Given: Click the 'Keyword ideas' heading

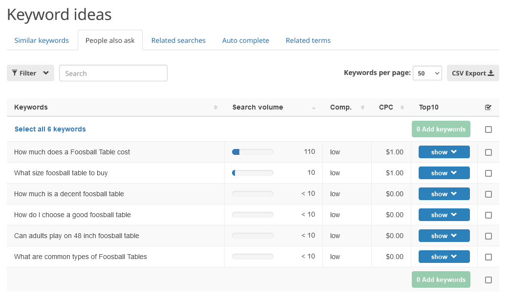Looking at the screenshot, I should (59, 15).
